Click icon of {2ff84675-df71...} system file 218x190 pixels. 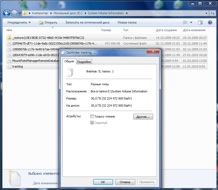pos(10,43)
